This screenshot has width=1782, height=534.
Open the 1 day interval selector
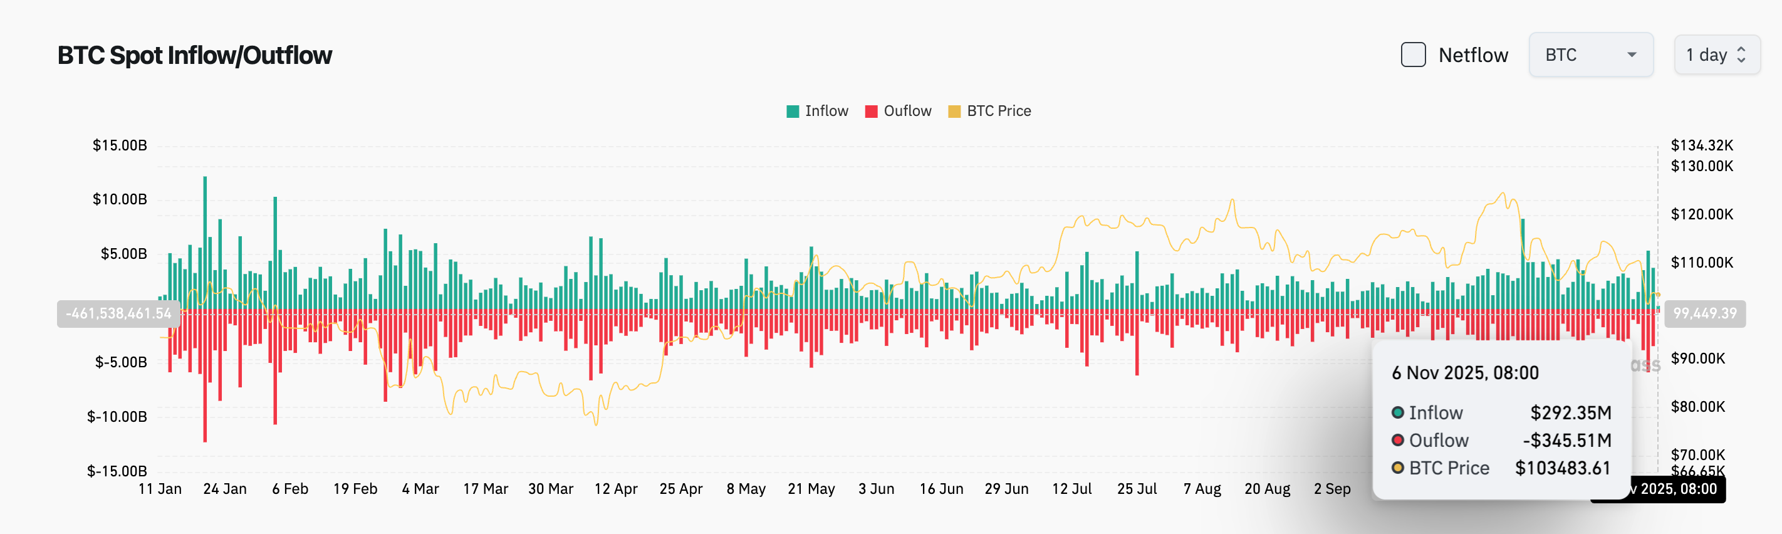click(x=1716, y=55)
